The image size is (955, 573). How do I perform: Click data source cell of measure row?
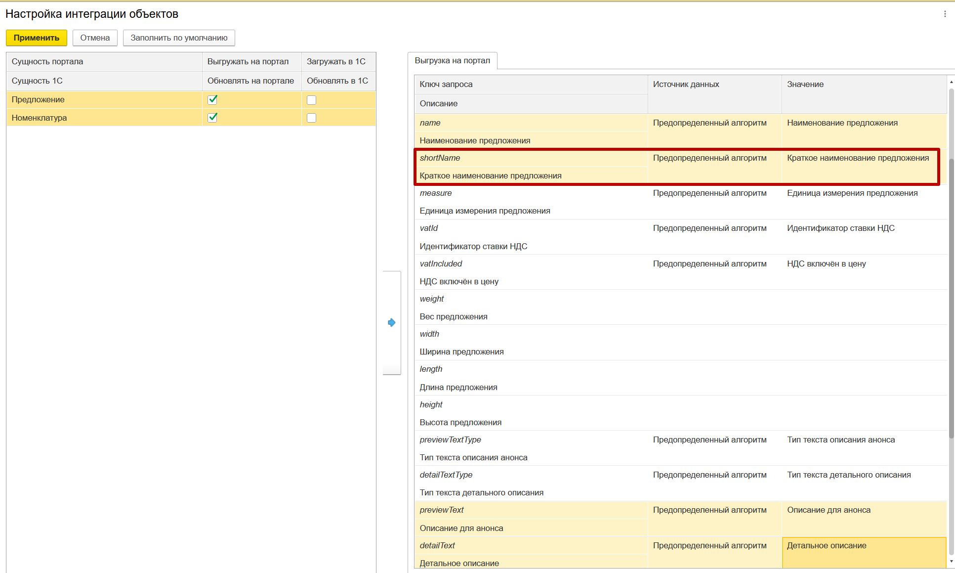tap(709, 193)
